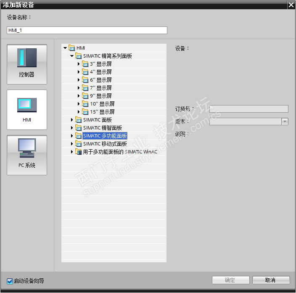296x293 pixels.
Task: Select the SIMATIC 精简系列面板 label
Action: tap(108, 56)
